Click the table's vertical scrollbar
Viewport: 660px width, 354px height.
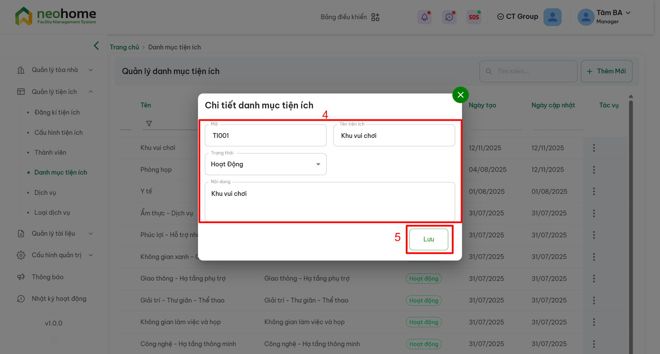pos(631,223)
